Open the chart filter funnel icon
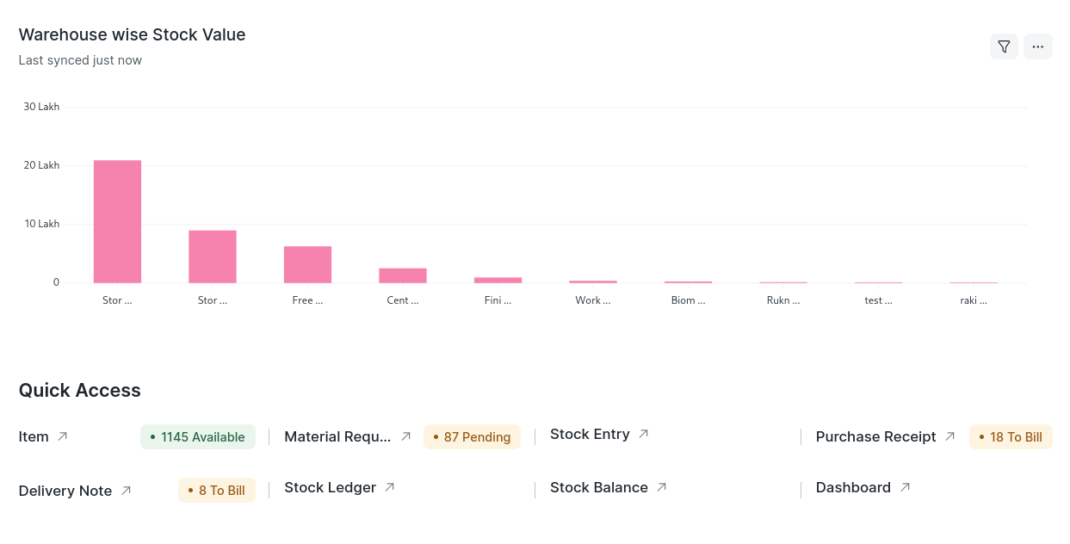Viewport: 1070px width, 544px height. (1004, 46)
